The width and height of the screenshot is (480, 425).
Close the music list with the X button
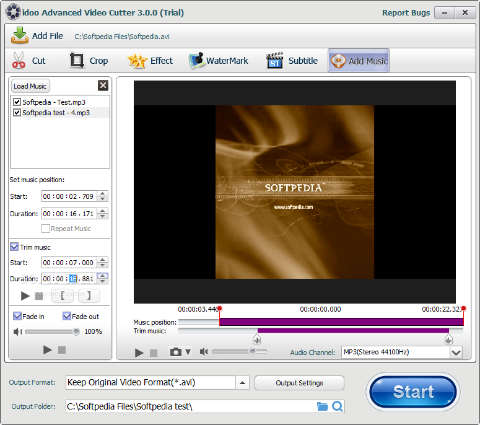103,85
